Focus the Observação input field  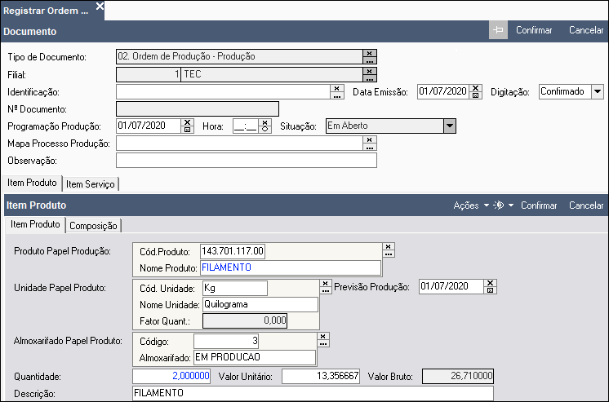tap(247, 161)
